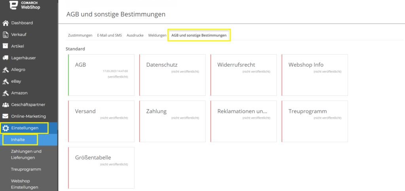Select the AGB und sonstige Bestimmungen tab
This screenshot has width=405, height=191.
[199, 35]
